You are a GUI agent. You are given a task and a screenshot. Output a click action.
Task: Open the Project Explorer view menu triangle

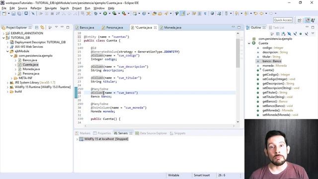[x=56, y=27]
